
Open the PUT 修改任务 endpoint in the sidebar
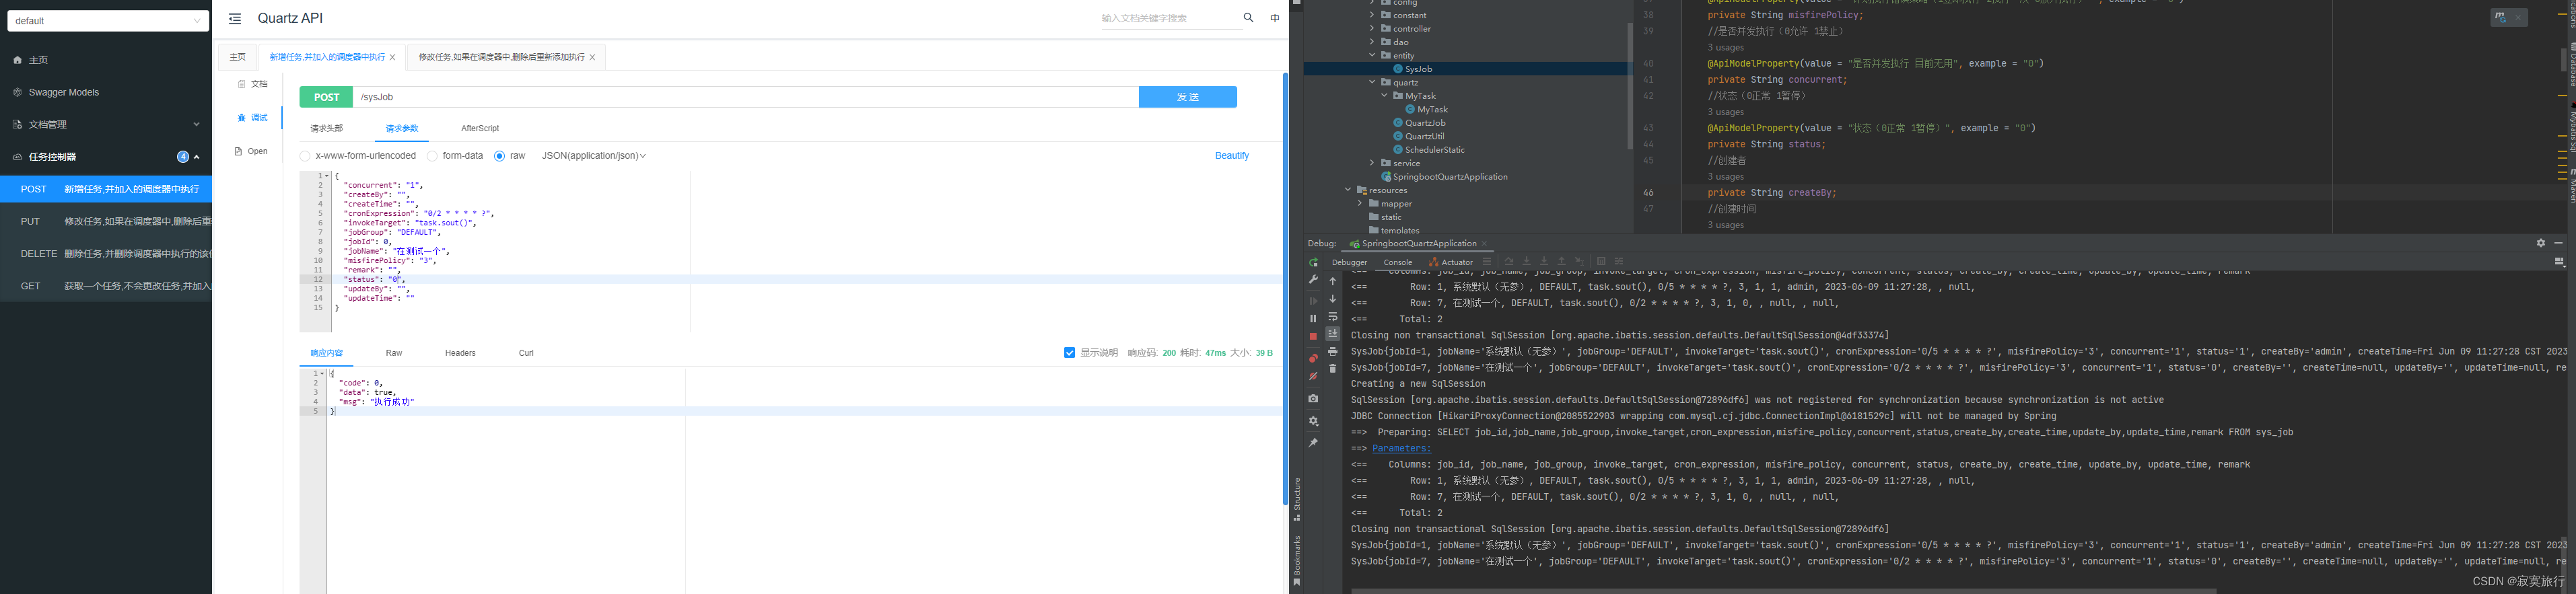[106, 221]
